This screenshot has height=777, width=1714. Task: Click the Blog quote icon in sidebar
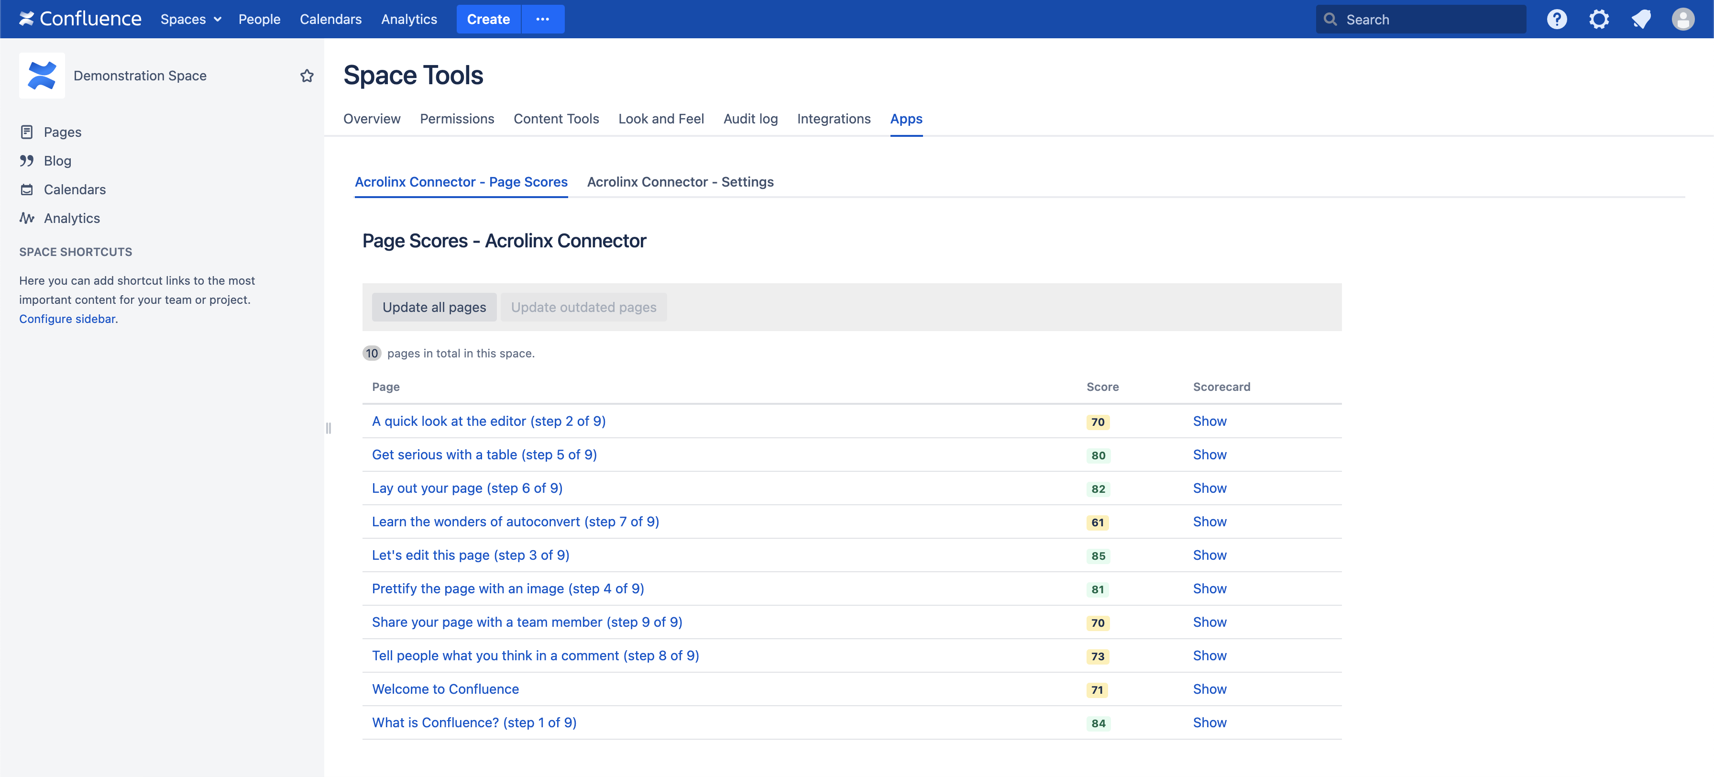(27, 160)
